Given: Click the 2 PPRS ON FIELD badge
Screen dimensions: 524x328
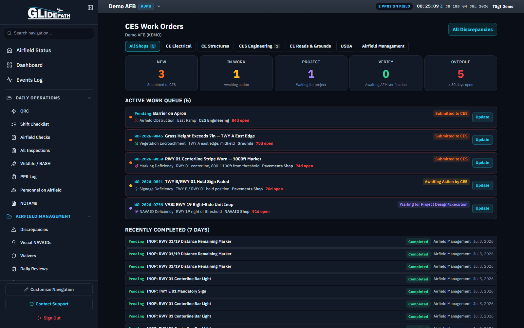Looking at the screenshot, I should (394, 6).
